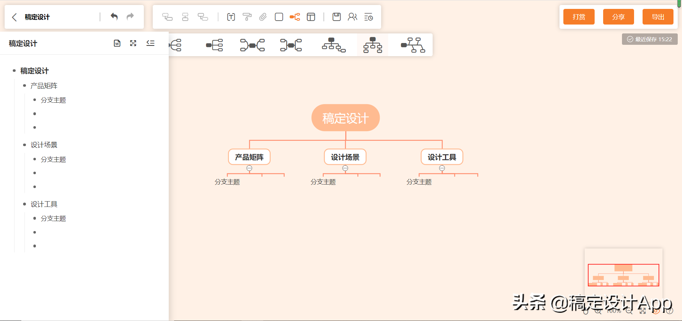Collapse the 产品矩阵 branch on canvas
The width and height of the screenshot is (682, 321).
(249, 168)
